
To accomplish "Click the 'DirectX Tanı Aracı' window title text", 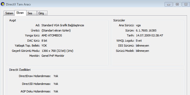I will pyautogui.click(x=18, y=4).
